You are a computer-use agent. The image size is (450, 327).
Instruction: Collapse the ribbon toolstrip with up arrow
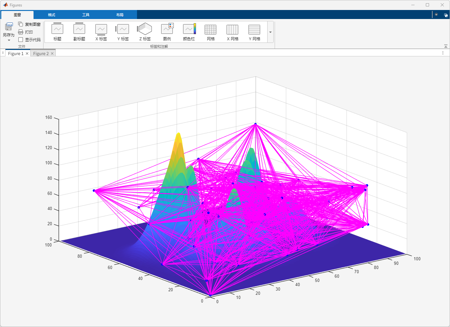click(445, 46)
